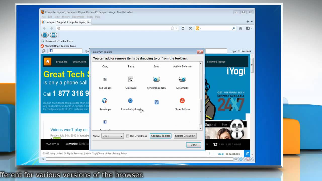
Task: Open the sidebar icon dropdown left of the Facebook field
Action: tap(44, 51)
